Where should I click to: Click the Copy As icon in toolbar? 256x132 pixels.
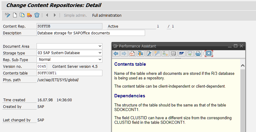[x=22, y=15]
